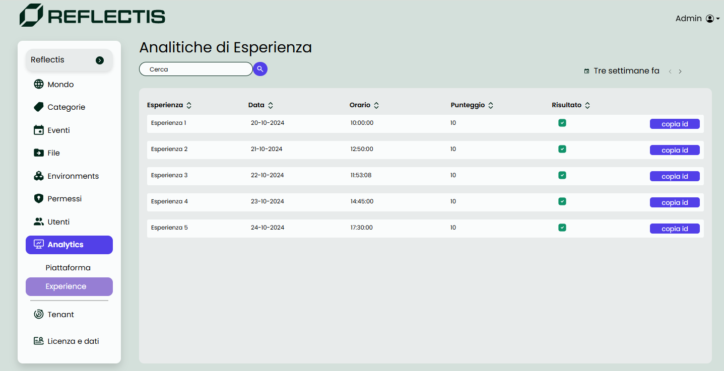Click the Eventi calendar icon
The height and width of the screenshot is (371, 724).
[x=38, y=130]
